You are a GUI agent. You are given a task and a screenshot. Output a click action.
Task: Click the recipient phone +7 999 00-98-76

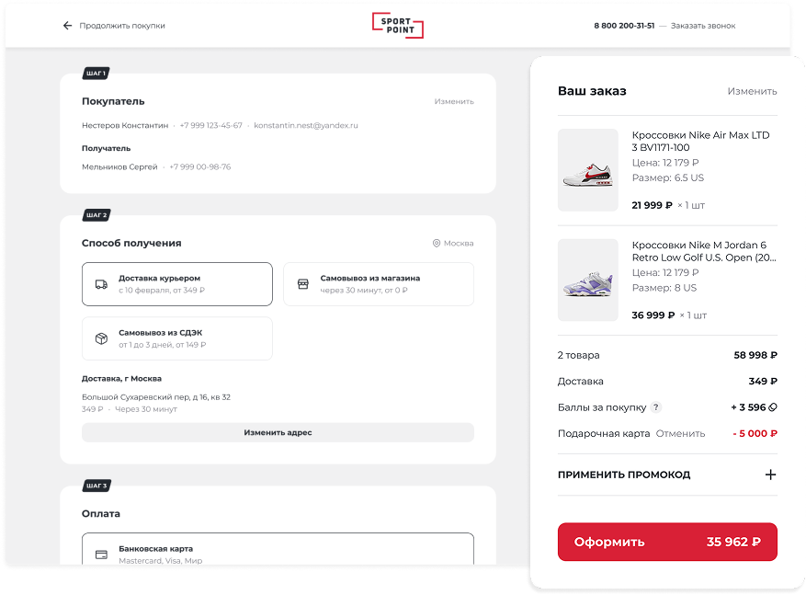[200, 166]
